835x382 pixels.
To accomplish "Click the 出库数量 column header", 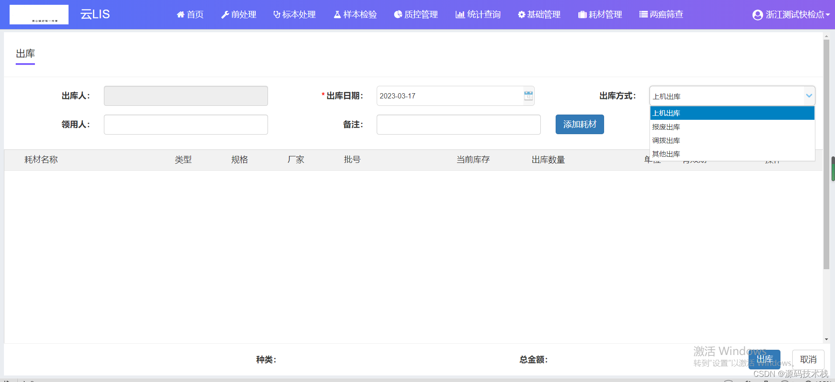I will click(548, 160).
